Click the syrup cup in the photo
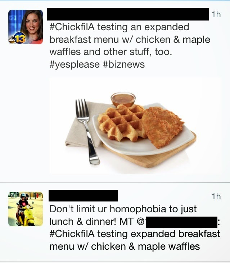Viewport: 230px width, 263px height. click(123, 99)
